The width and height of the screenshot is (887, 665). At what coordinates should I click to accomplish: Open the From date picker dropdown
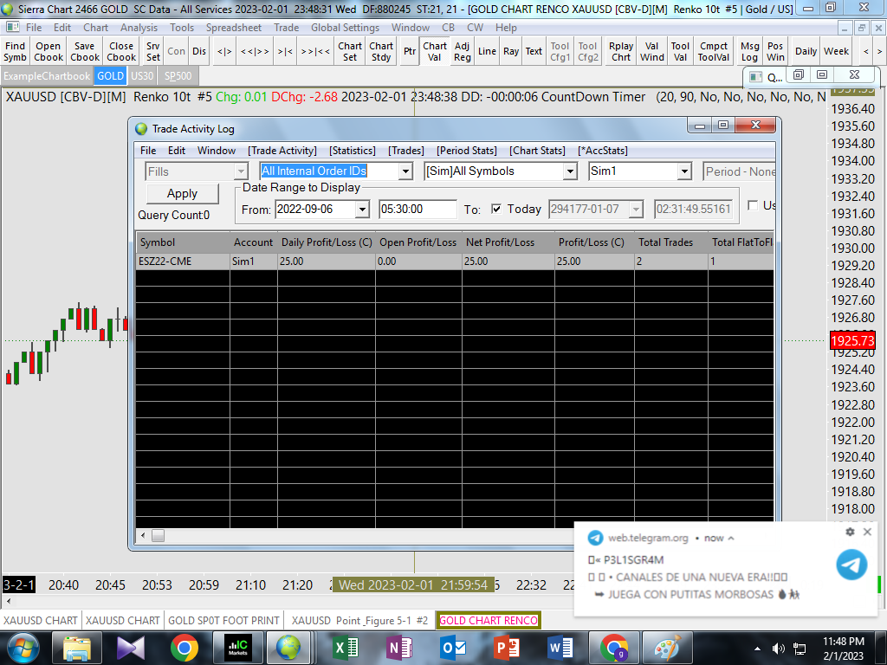tap(362, 210)
